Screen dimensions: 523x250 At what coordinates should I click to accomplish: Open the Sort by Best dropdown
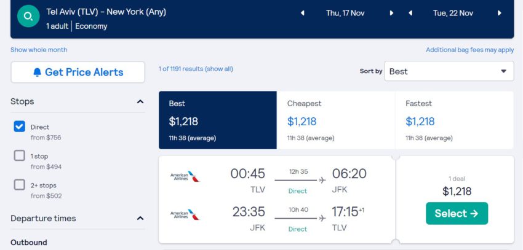[x=449, y=71]
